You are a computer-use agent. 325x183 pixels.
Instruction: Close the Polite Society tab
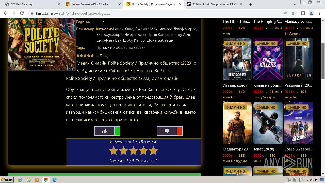180,4
